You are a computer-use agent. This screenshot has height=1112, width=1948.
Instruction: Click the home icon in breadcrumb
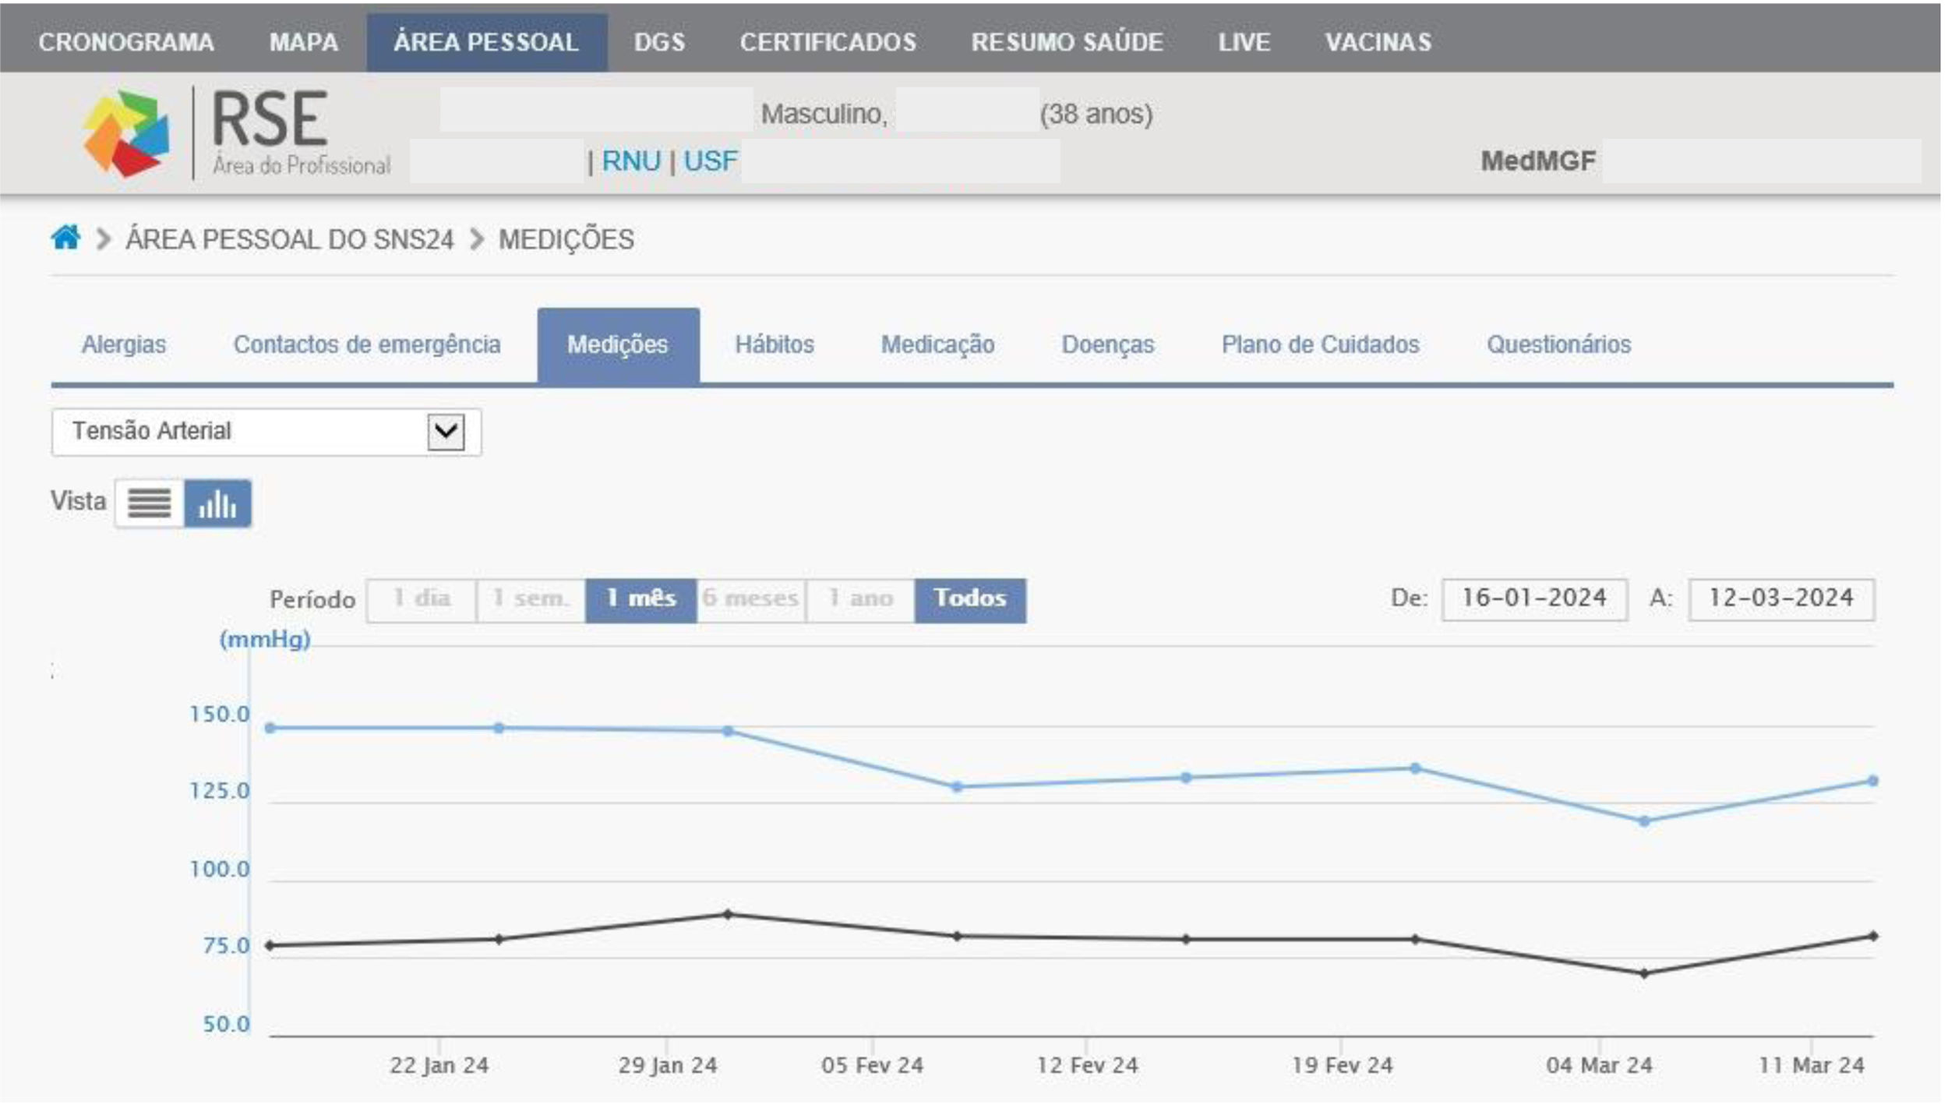[66, 238]
